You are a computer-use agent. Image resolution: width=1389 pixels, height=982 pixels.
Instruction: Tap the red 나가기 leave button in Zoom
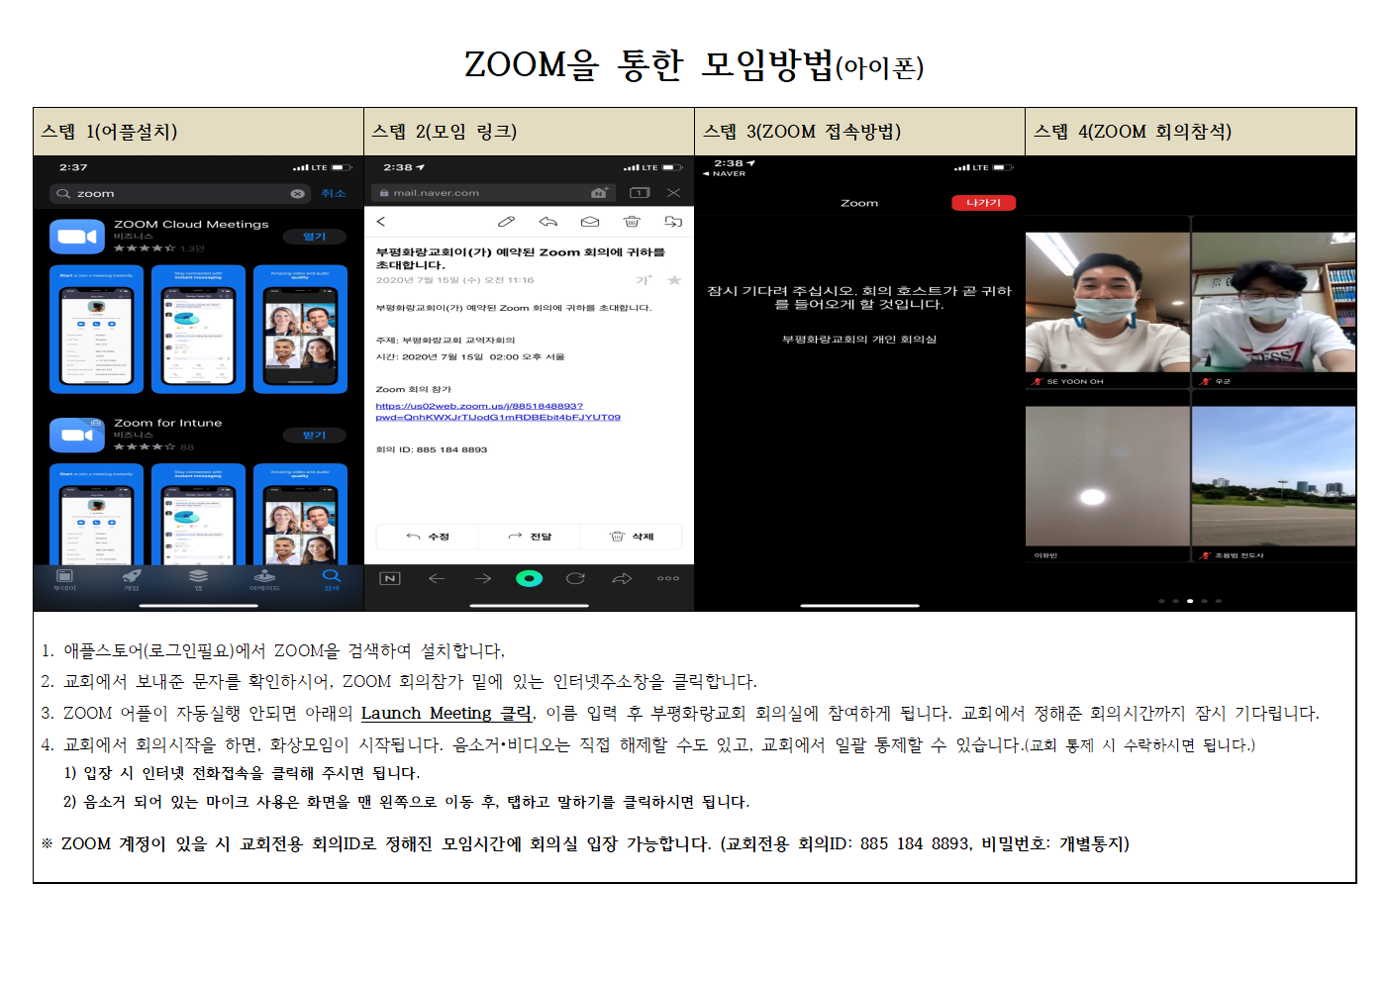pyautogui.click(x=983, y=203)
